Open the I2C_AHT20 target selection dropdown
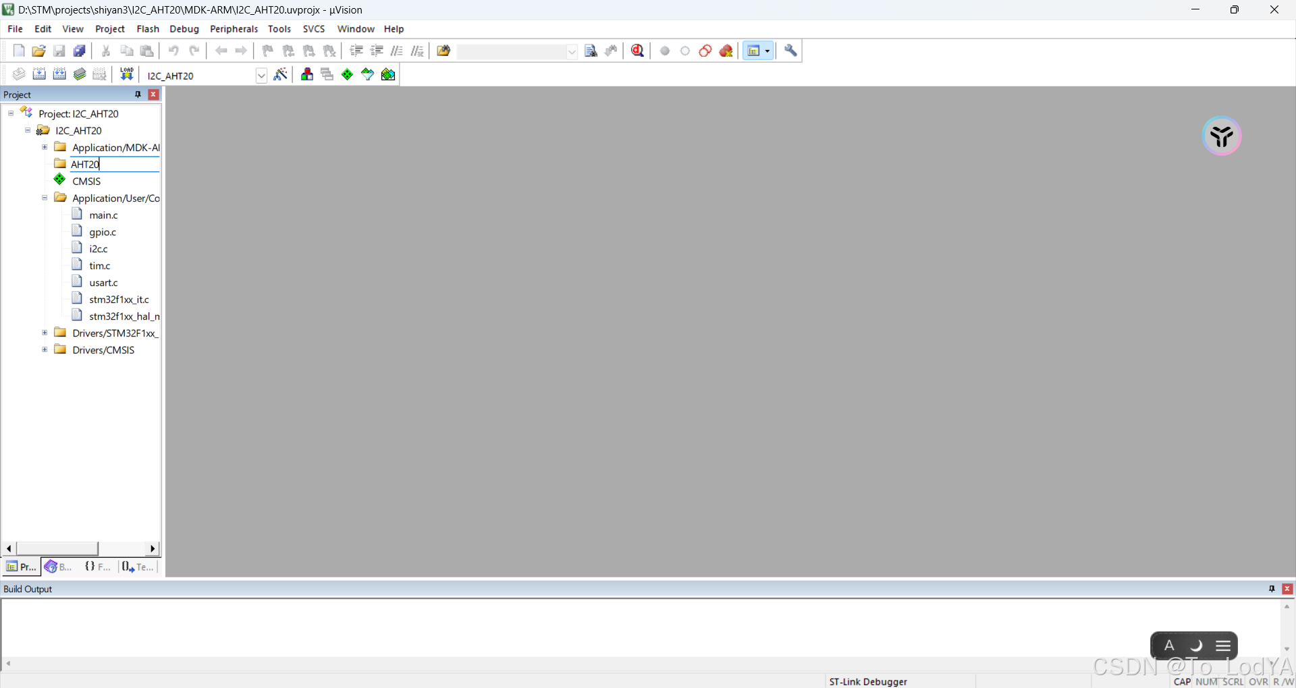Screen dimensions: 1296x688 [x=261, y=76]
